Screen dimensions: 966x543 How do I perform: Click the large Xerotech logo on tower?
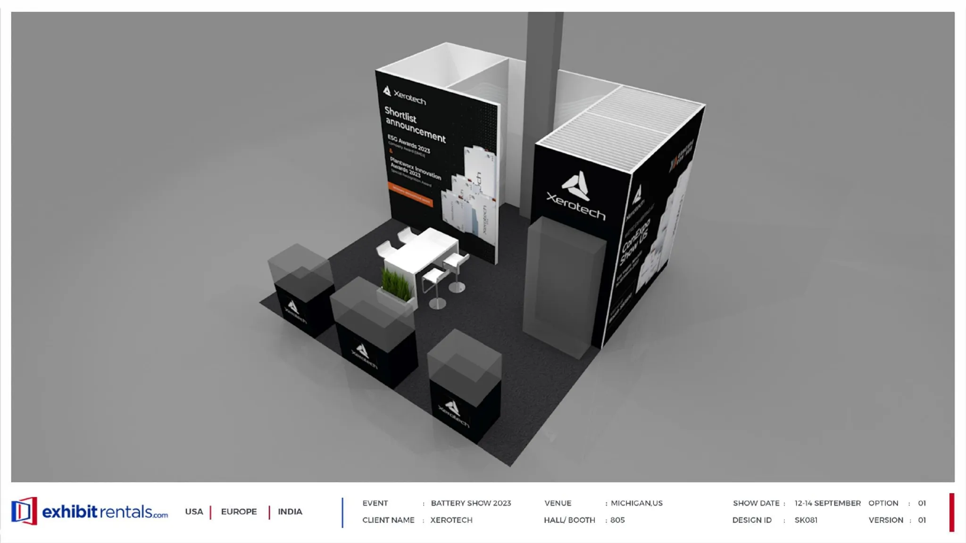(576, 196)
